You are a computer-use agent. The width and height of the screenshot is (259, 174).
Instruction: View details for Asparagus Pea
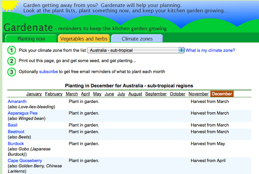[x=22, y=113]
